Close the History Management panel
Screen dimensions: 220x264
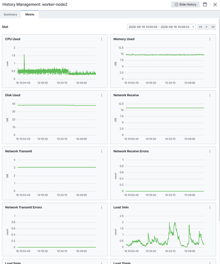pos(215,4)
